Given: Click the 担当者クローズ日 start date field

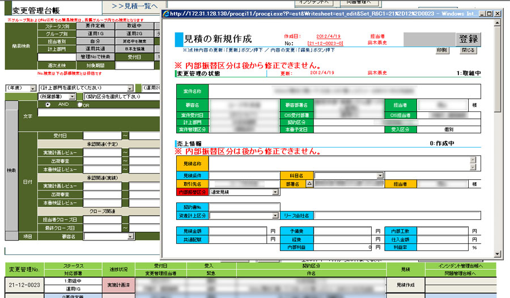Looking at the screenshot, I should [x=102, y=220].
